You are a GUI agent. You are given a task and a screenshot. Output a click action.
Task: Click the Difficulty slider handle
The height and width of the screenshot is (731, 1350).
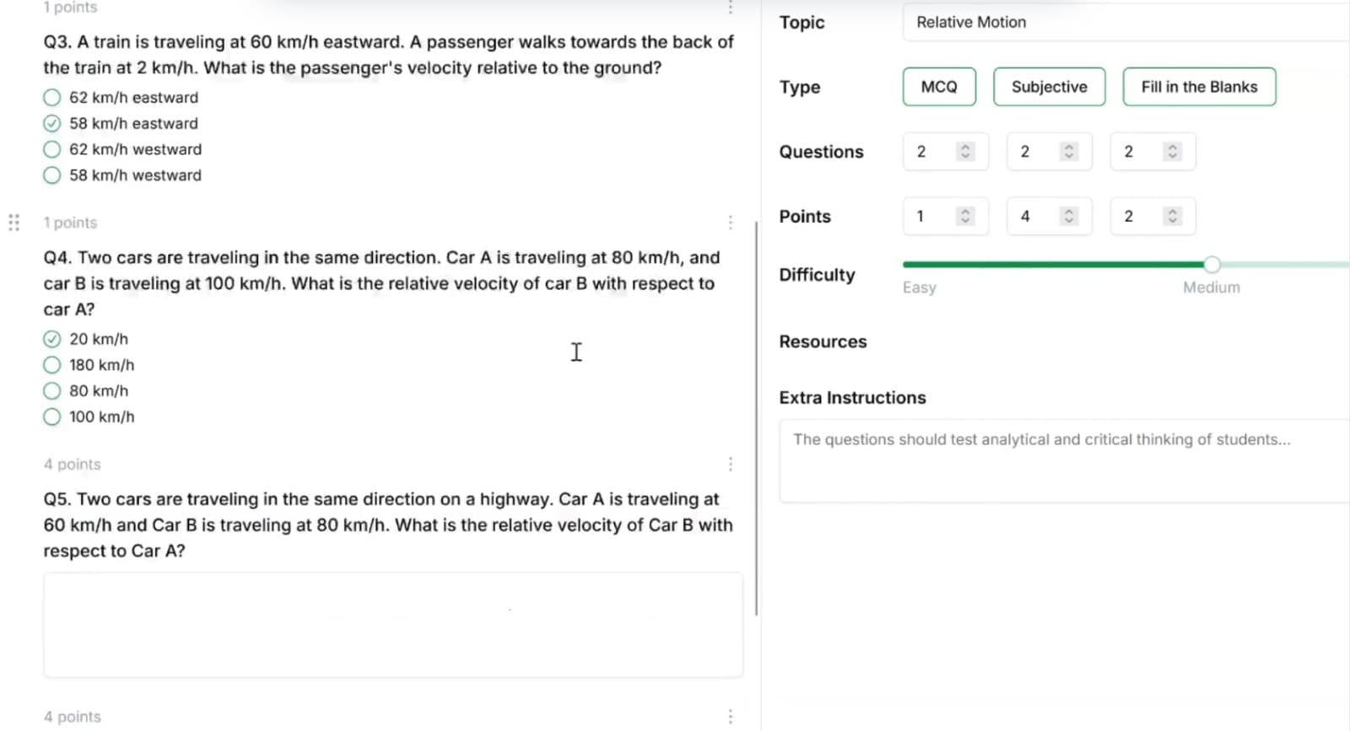1212,265
